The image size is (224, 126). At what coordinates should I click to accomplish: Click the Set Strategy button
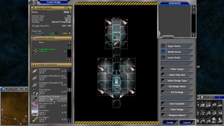(x=177, y=92)
